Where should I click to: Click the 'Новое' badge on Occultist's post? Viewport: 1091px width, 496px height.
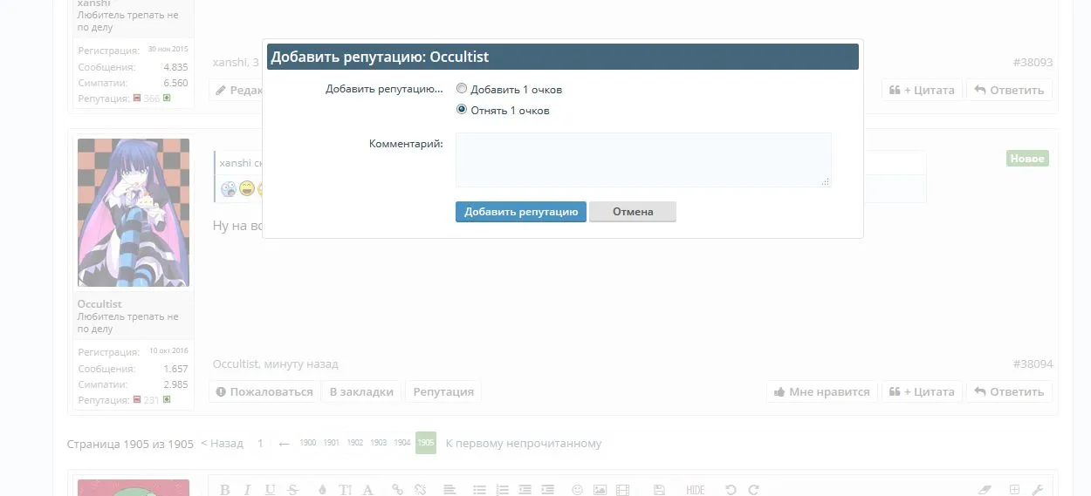click(x=1027, y=159)
